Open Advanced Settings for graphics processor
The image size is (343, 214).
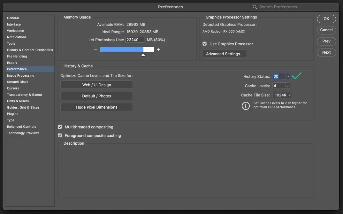point(225,54)
